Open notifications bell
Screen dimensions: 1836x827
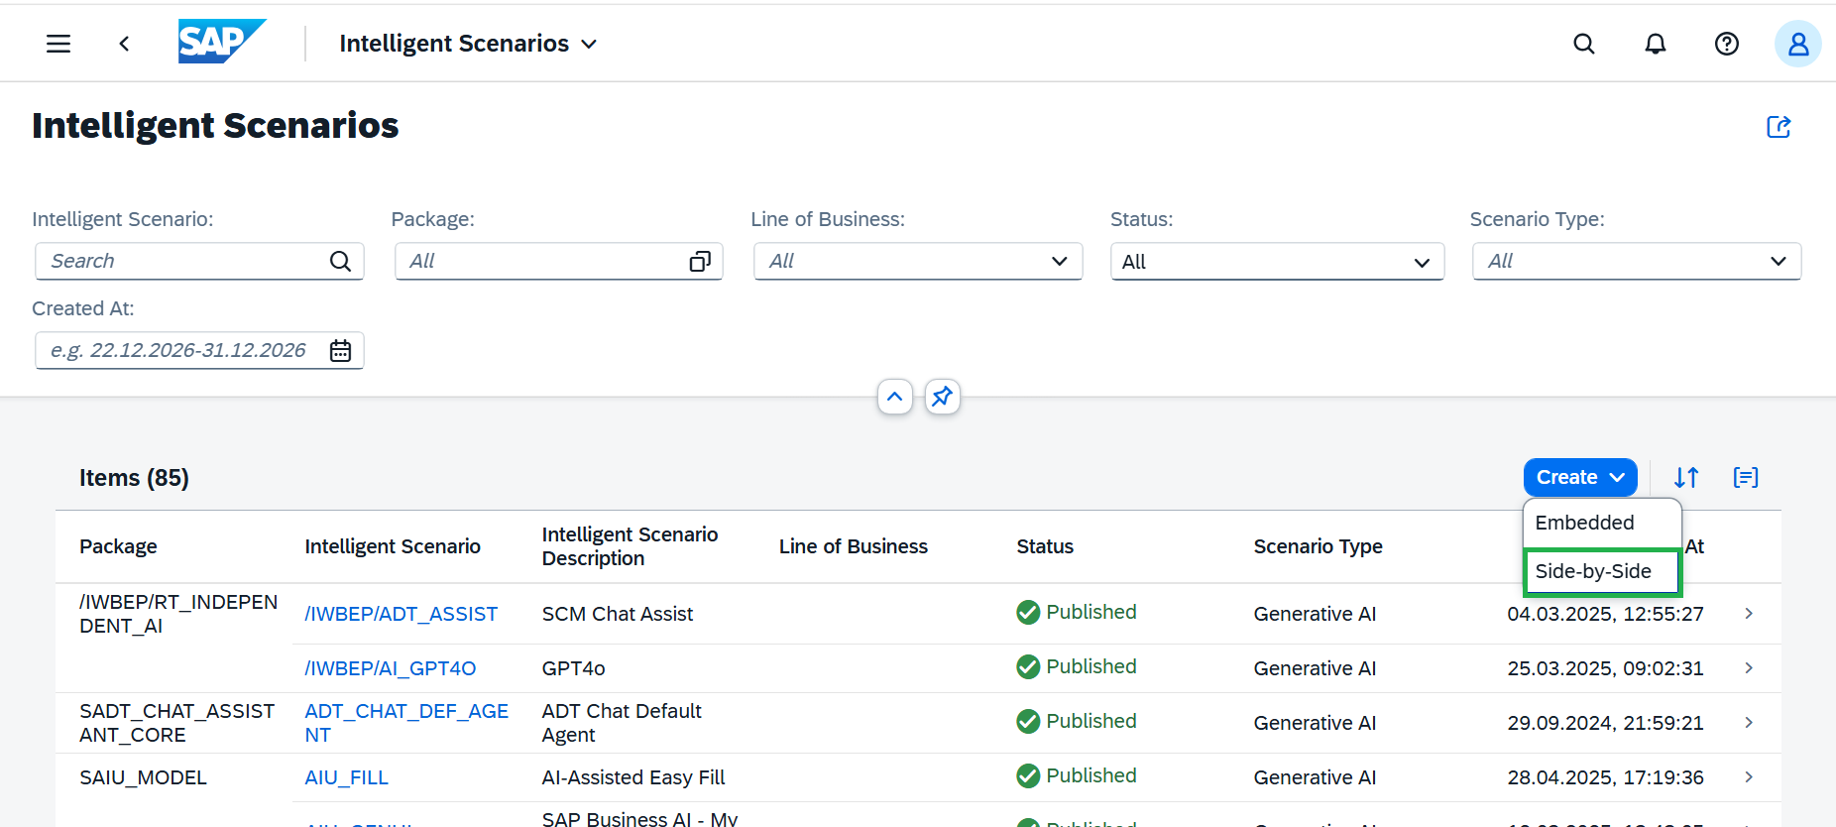pos(1656,44)
